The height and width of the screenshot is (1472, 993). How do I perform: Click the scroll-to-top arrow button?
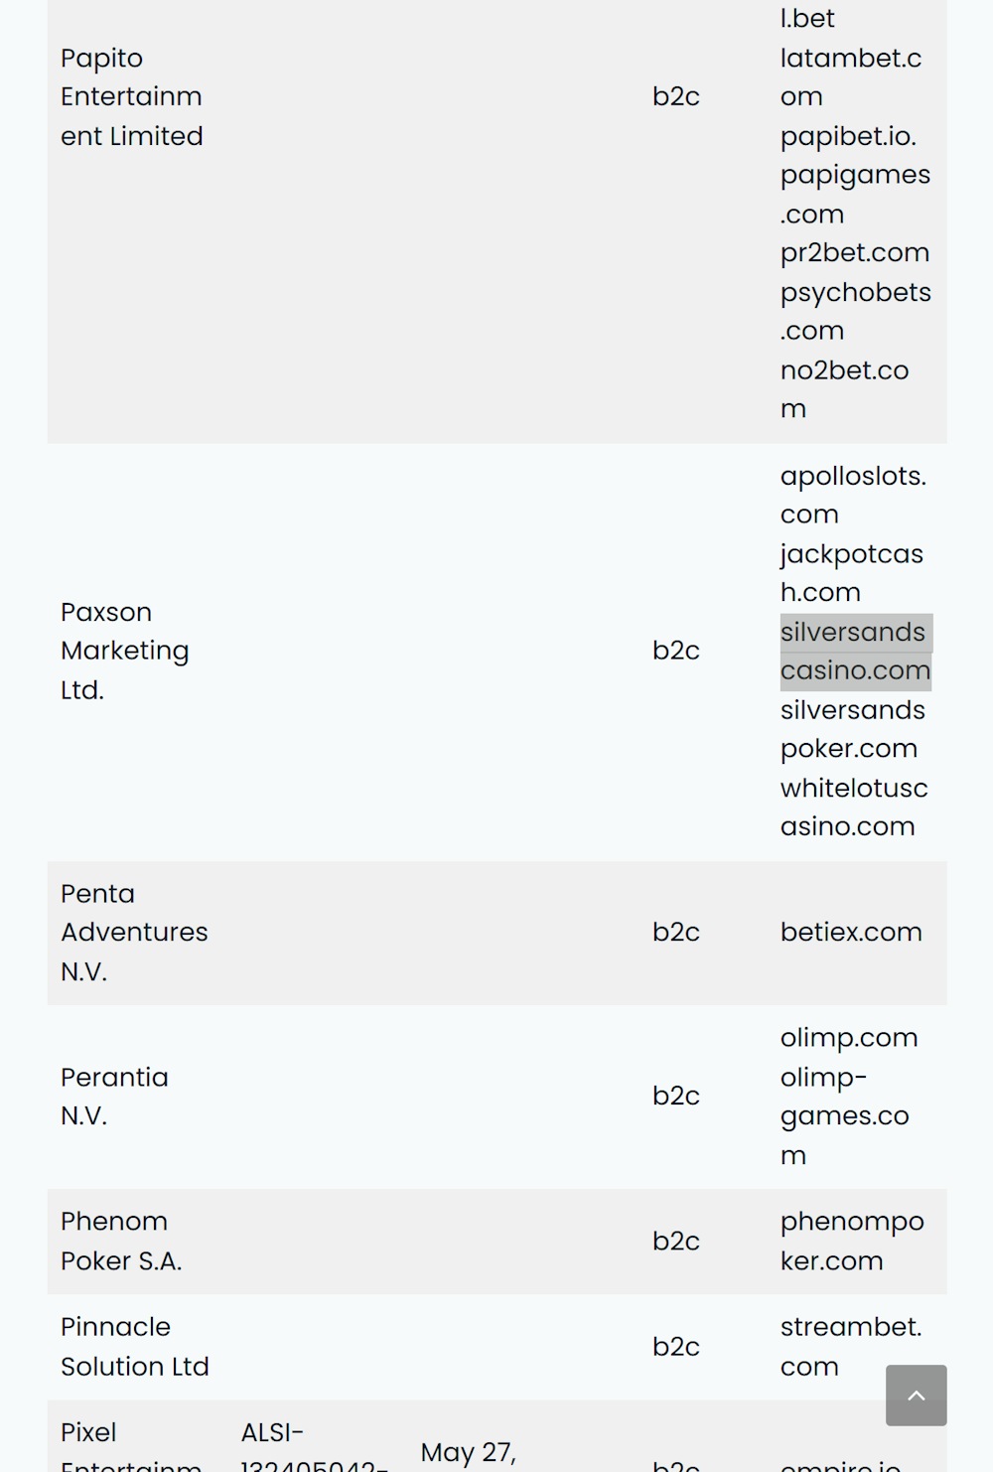(x=916, y=1395)
